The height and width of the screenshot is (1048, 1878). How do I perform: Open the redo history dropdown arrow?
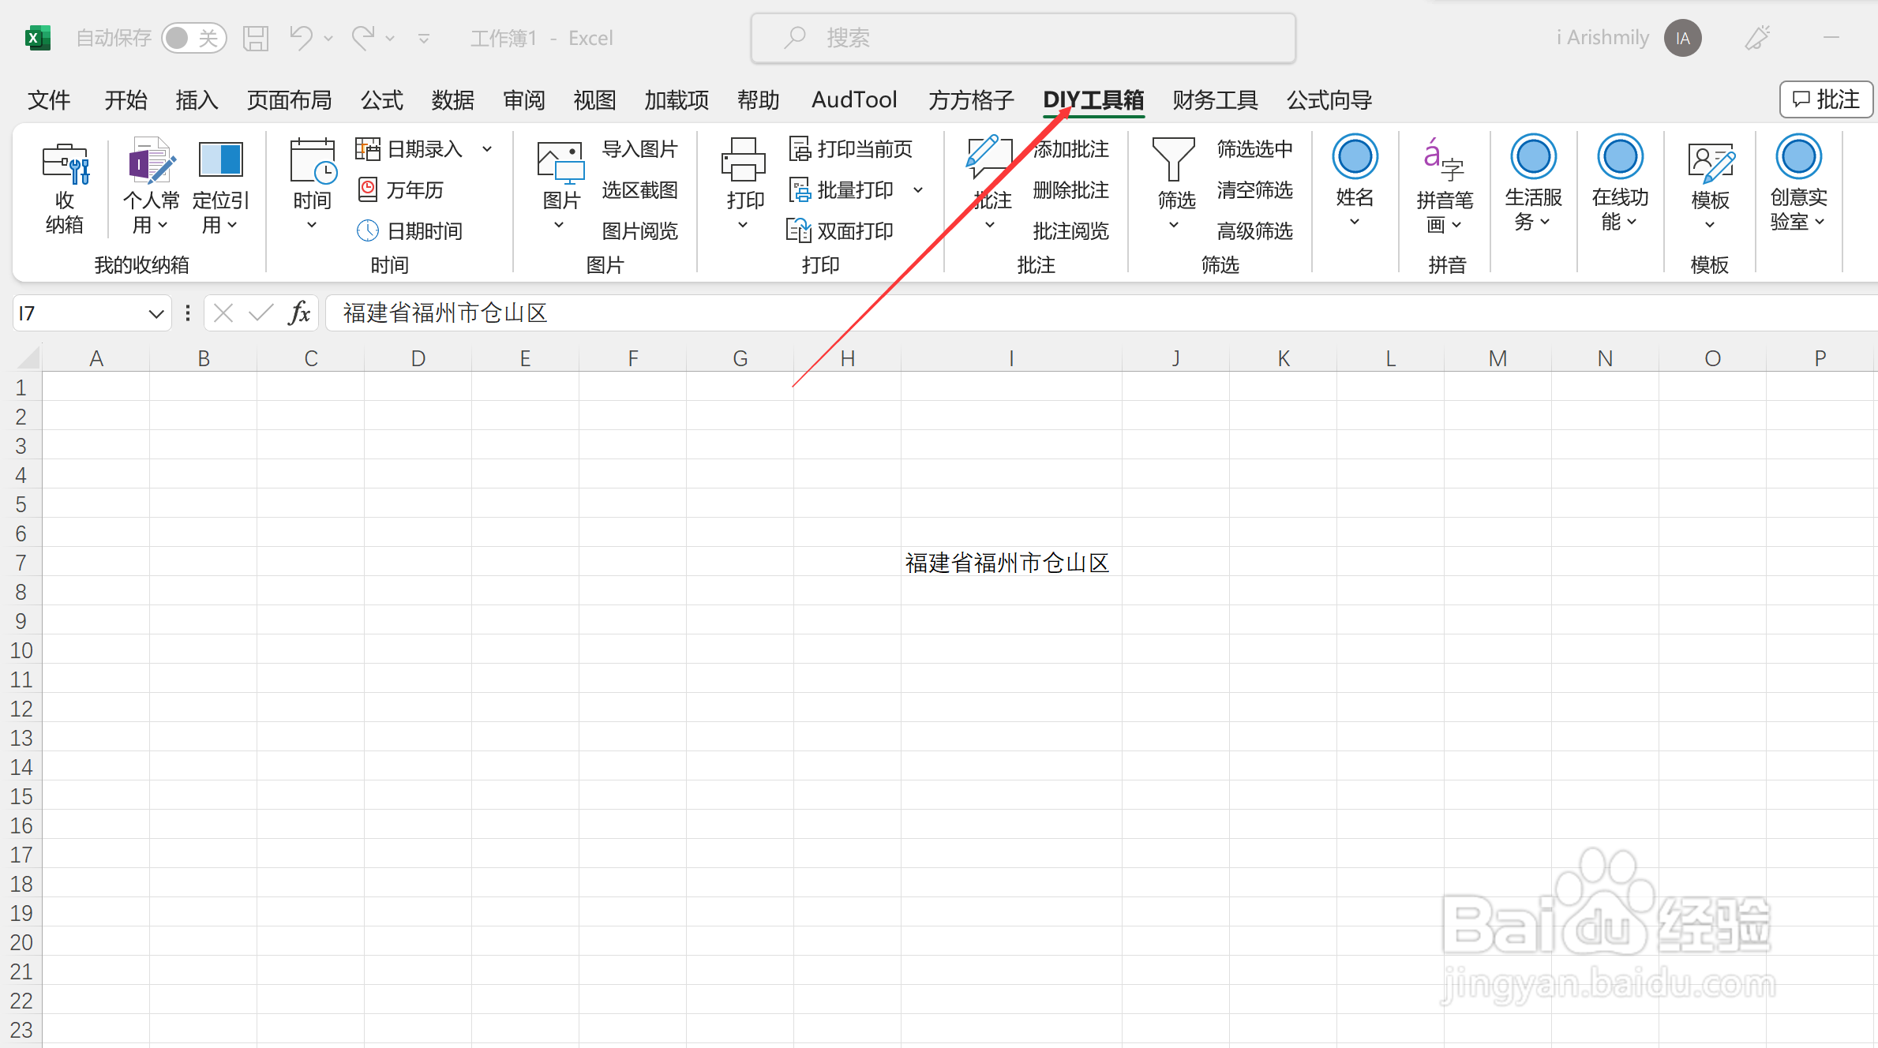[x=390, y=38]
